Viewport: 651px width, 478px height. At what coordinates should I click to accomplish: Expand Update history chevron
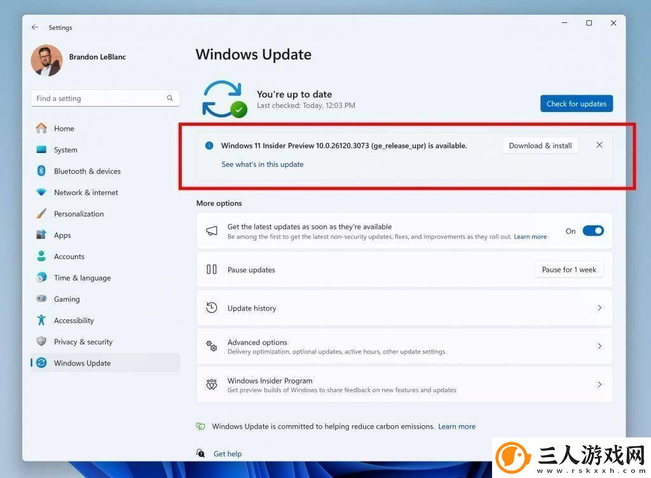point(600,308)
